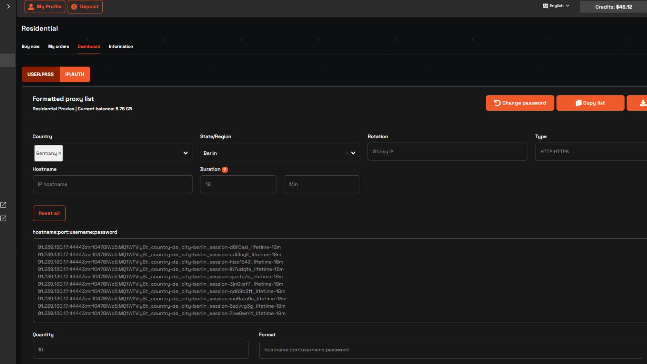Click Reset all button

[x=49, y=213]
